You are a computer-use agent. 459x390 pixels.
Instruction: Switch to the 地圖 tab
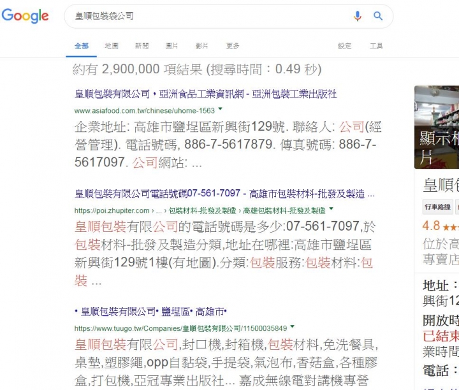(112, 46)
